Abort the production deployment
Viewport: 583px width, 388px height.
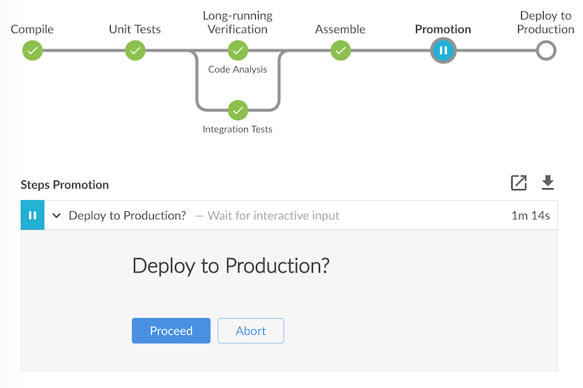coord(251,330)
